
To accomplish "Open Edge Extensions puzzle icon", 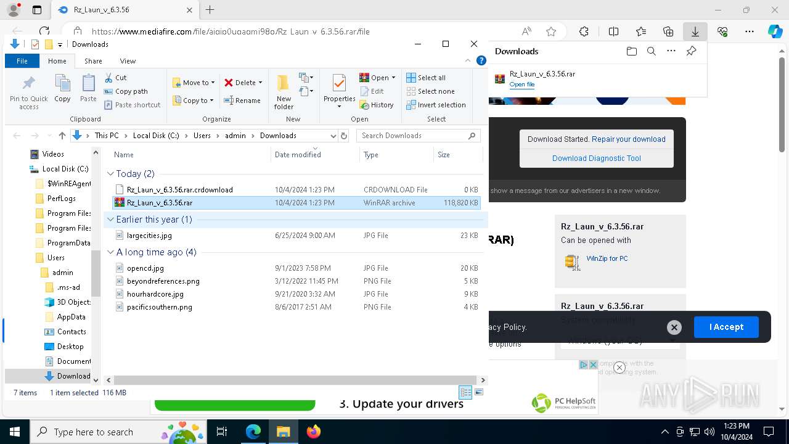I will point(584,31).
